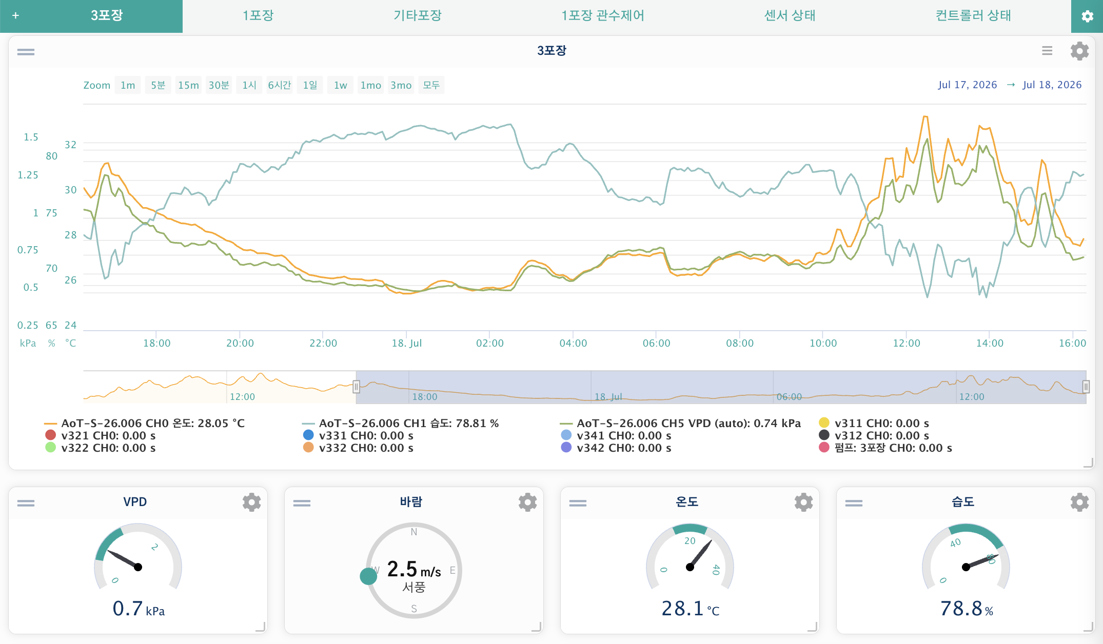Screen dimensions: 1103x644
Task: Go to the 컨트롤러 상태 tab
Action: 973,16
